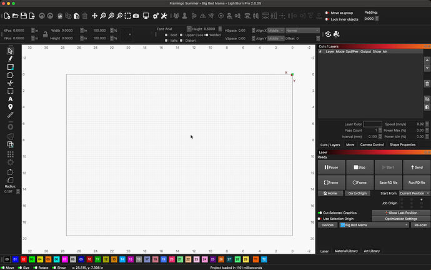Click the Optimization Settings button
Viewport: 431px width, 270px height.
click(x=401, y=219)
